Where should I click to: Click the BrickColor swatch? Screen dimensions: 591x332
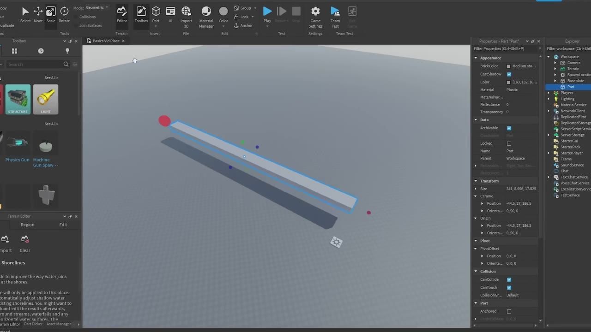[x=509, y=66]
